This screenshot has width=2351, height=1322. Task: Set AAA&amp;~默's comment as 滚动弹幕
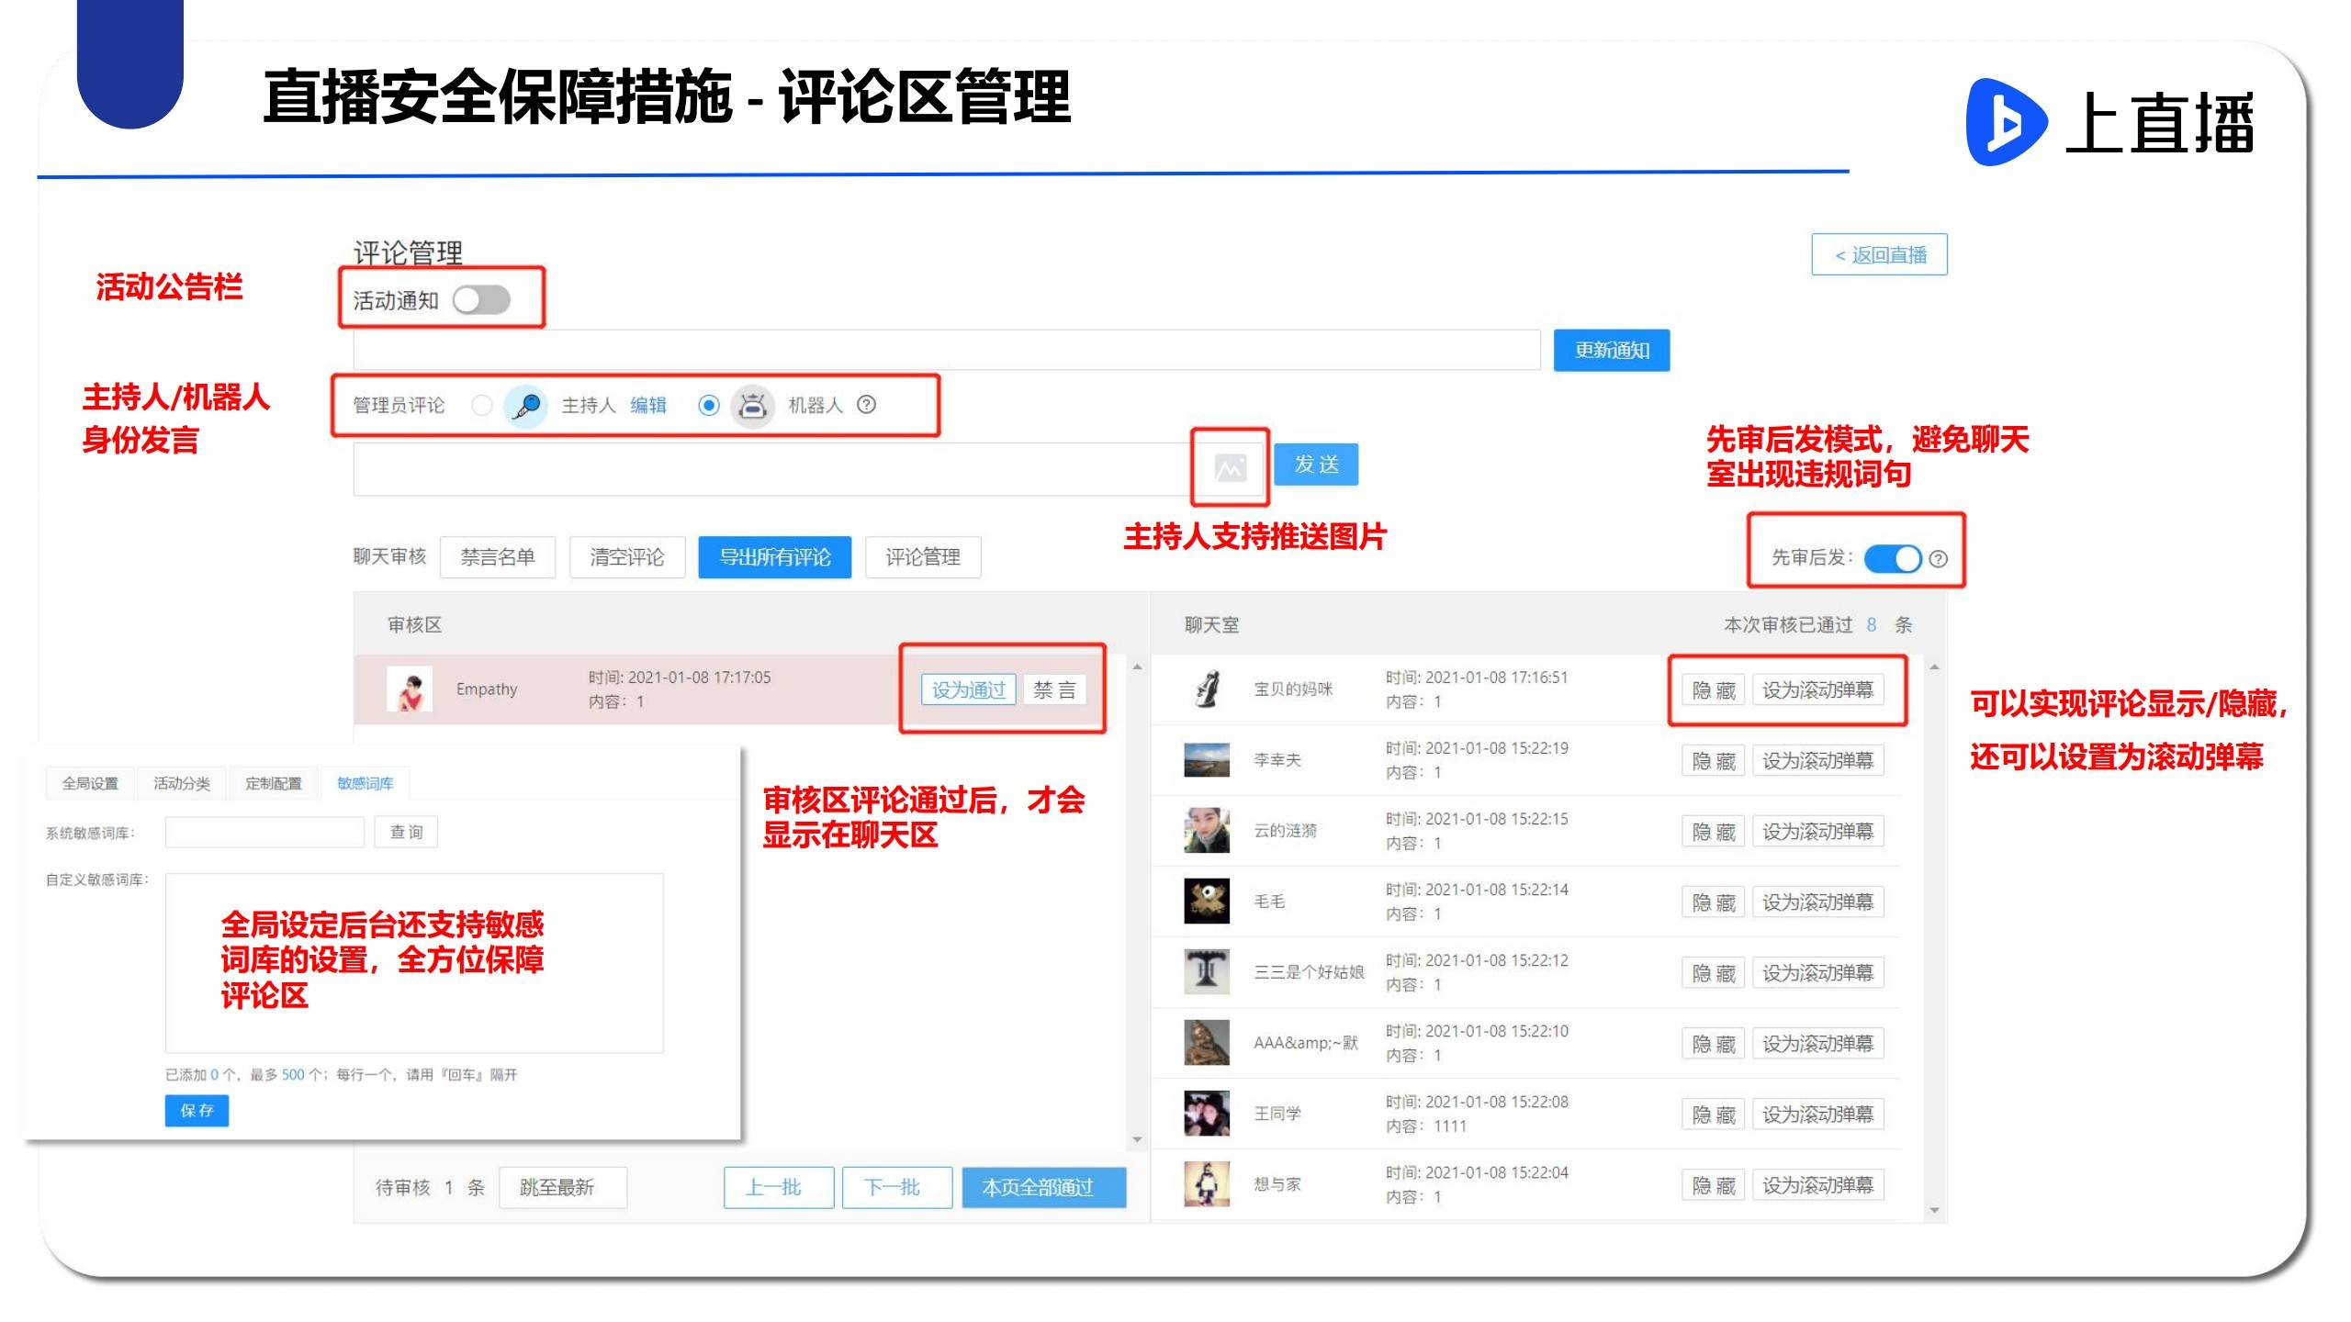[1818, 1043]
